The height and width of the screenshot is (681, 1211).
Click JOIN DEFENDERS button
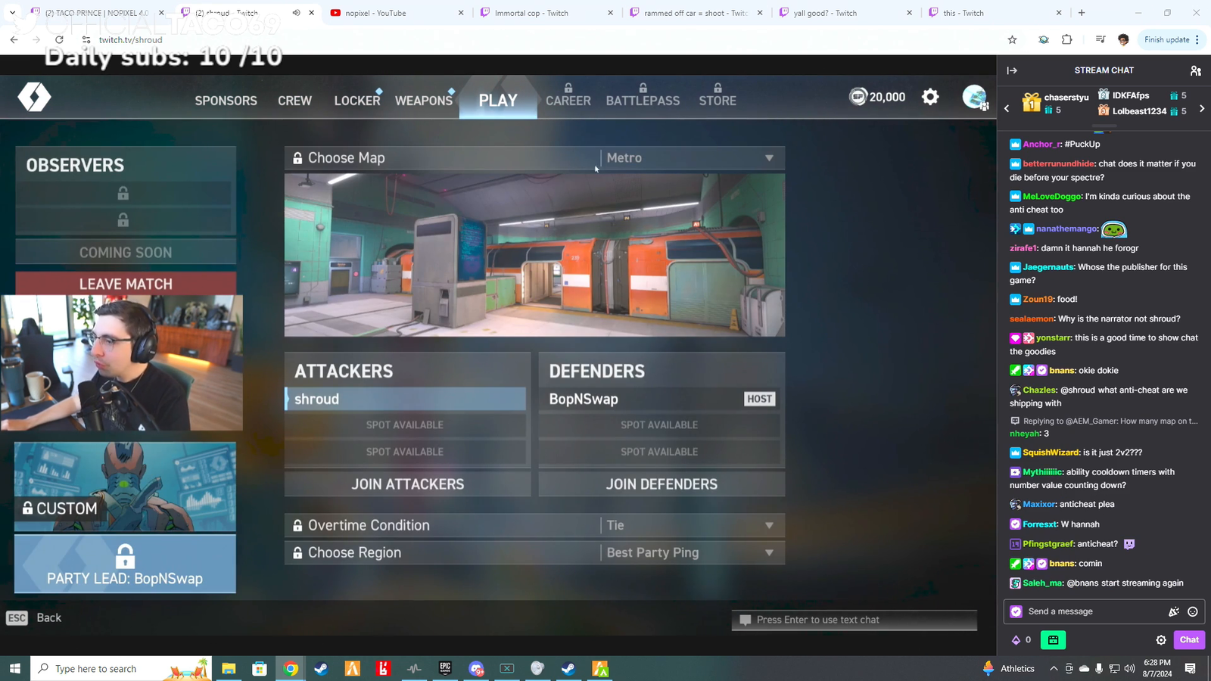(662, 484)
